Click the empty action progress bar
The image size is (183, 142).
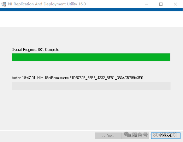[x=91, y=86]
